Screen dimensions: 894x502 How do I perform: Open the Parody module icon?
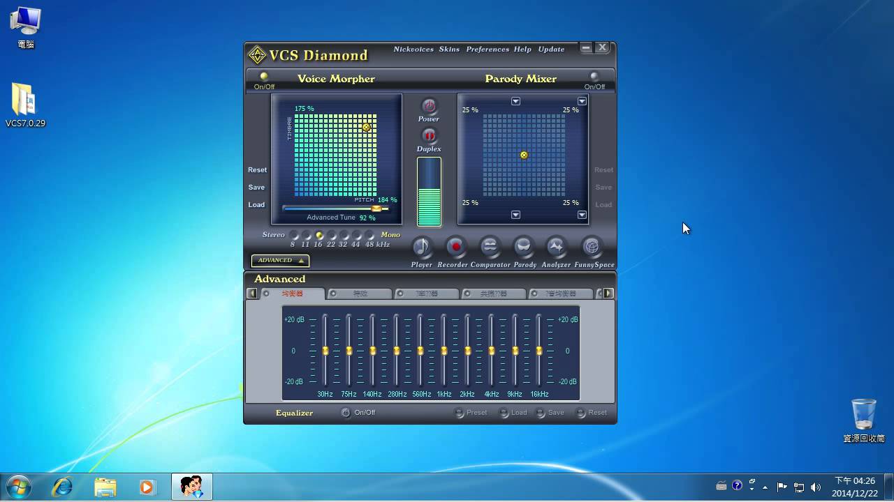pos(523,246)
